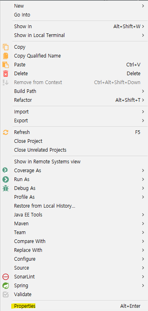Click the orange Refresh arrows icon
The image size is (148, 311).
pyautogui.click(x=6, y=132)
